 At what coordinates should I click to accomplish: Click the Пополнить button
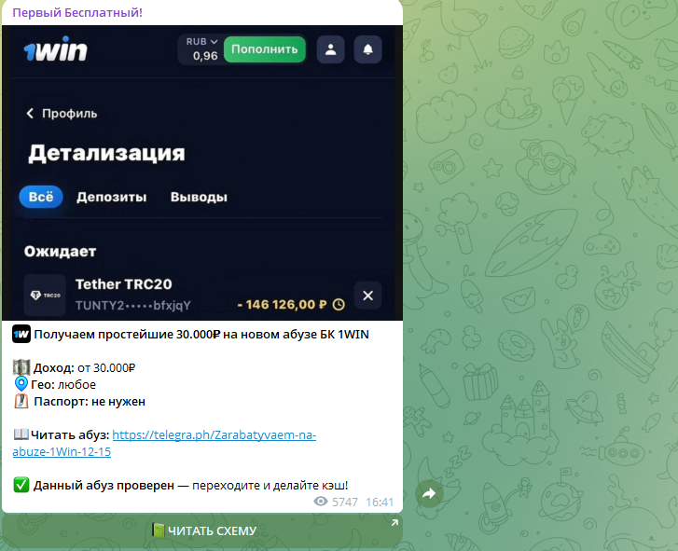click(x=265, y=49)
